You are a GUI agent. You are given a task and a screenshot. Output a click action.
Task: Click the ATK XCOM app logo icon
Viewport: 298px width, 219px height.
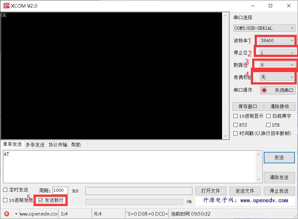click(6, 6)
